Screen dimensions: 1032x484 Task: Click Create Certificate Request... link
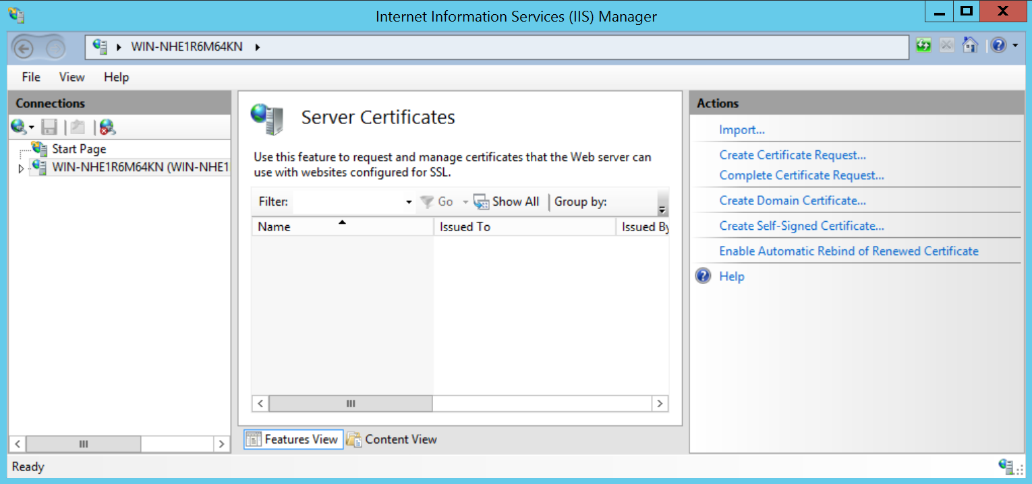(793, 155)
